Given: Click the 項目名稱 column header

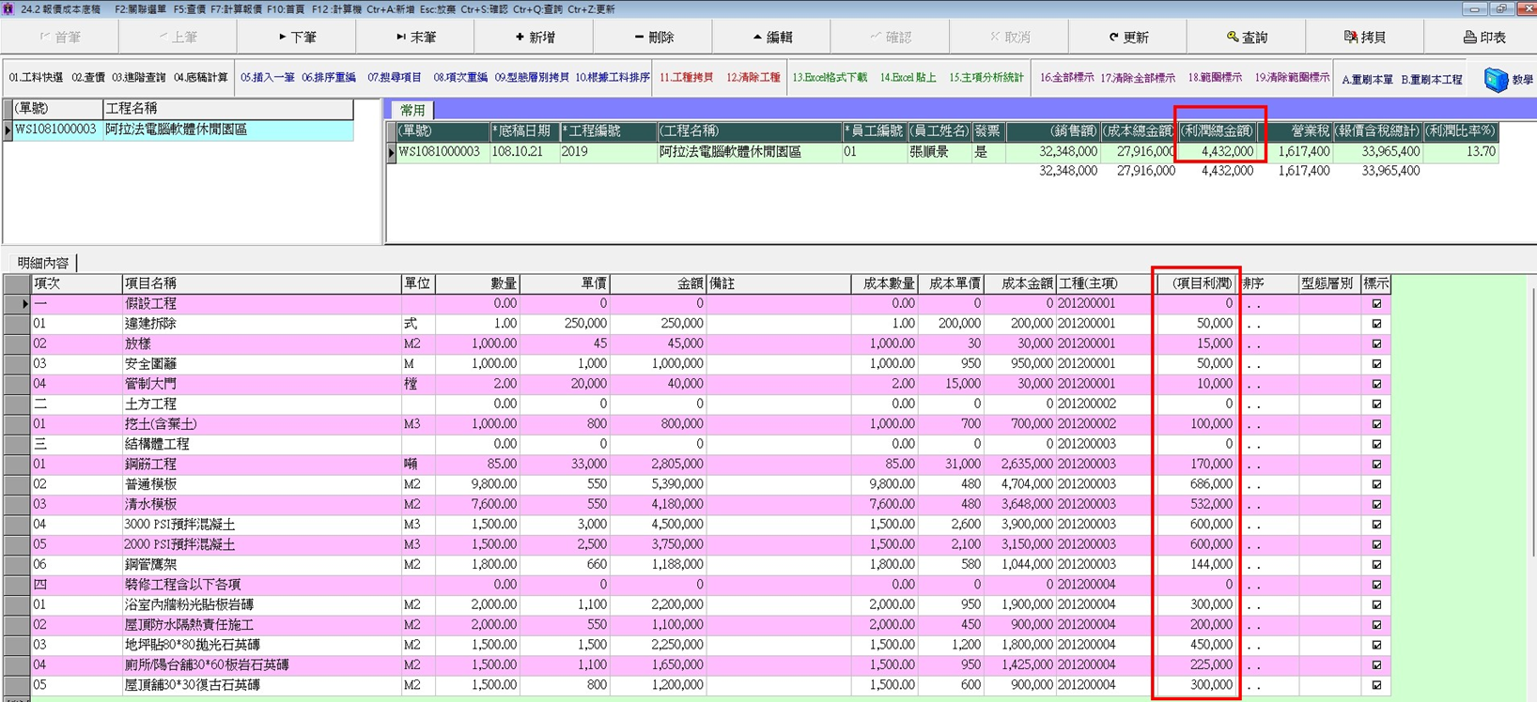Looking at the screenshot, I should (262, 283).
